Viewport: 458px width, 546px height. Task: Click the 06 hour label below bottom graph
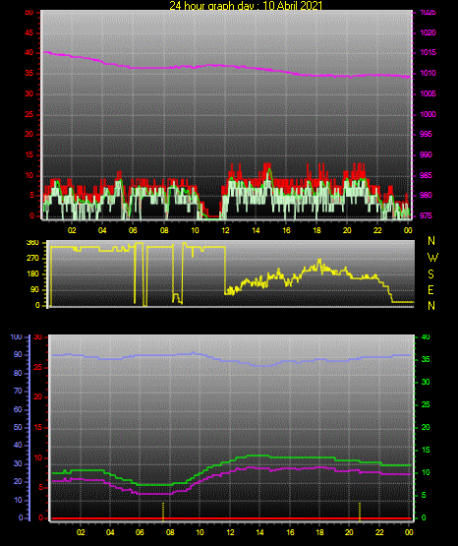(x=140, y=532)
